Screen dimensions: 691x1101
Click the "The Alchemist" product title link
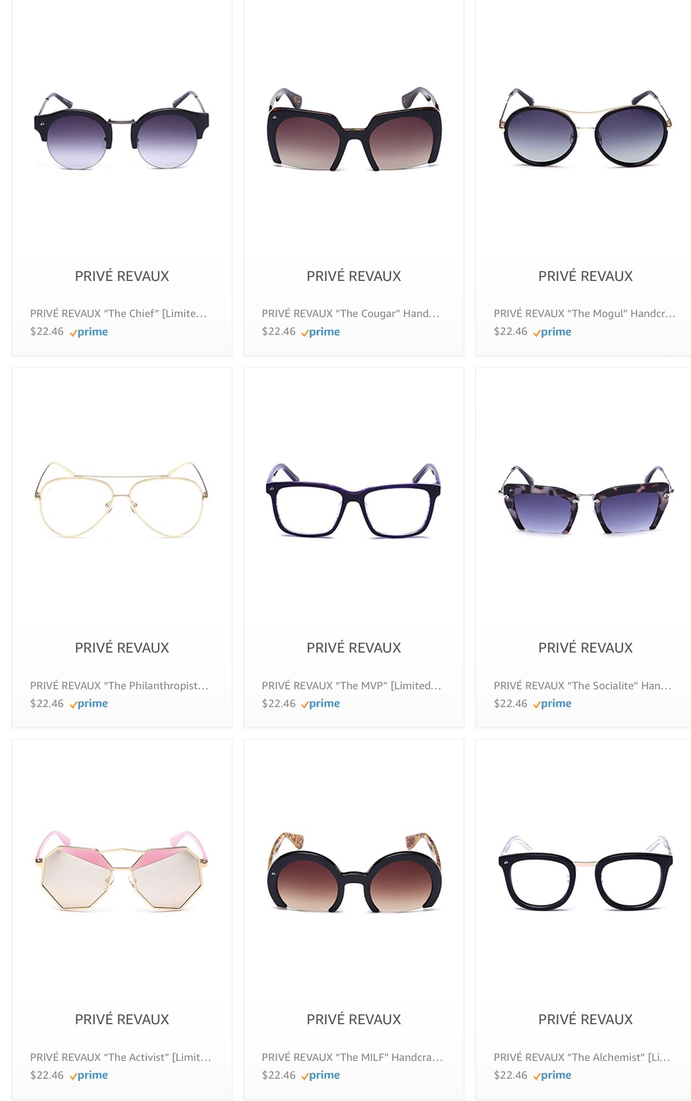582,1057
